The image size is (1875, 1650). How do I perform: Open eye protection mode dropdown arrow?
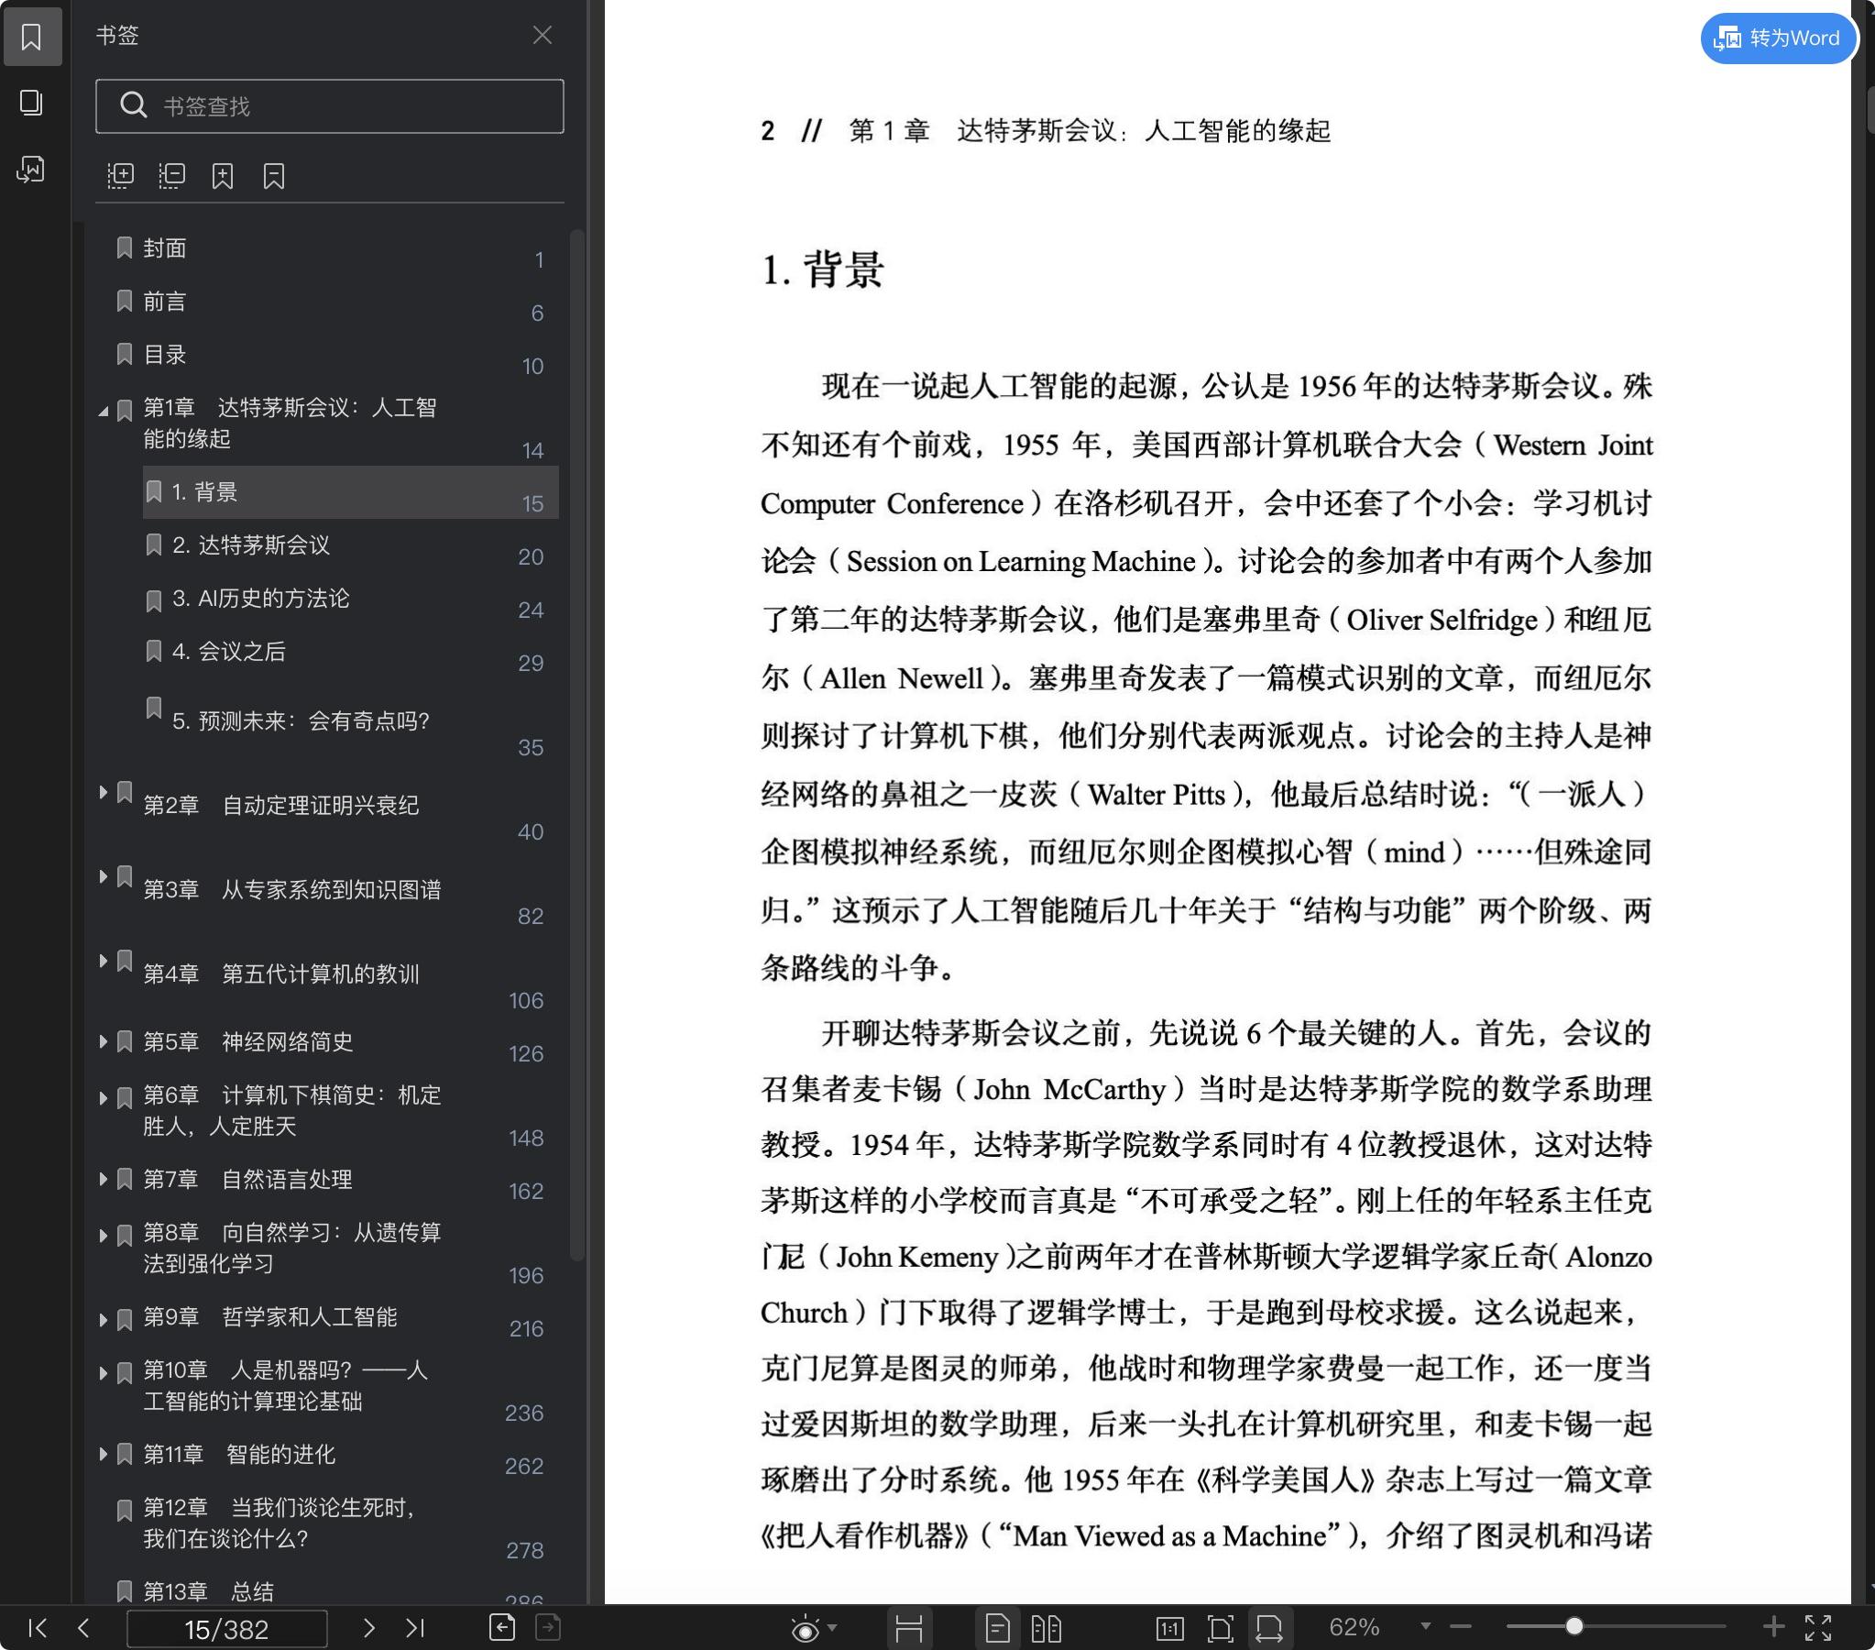tap(832, 1628)
